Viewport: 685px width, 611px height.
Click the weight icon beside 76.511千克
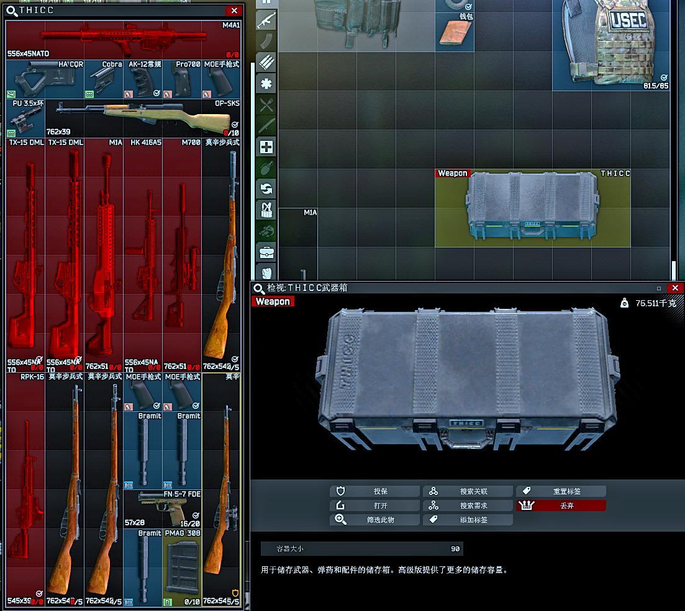click(624, 303)
